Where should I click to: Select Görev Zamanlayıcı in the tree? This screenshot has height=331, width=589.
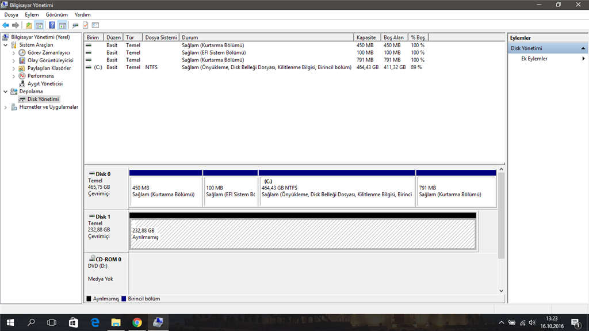coord(48,52)
